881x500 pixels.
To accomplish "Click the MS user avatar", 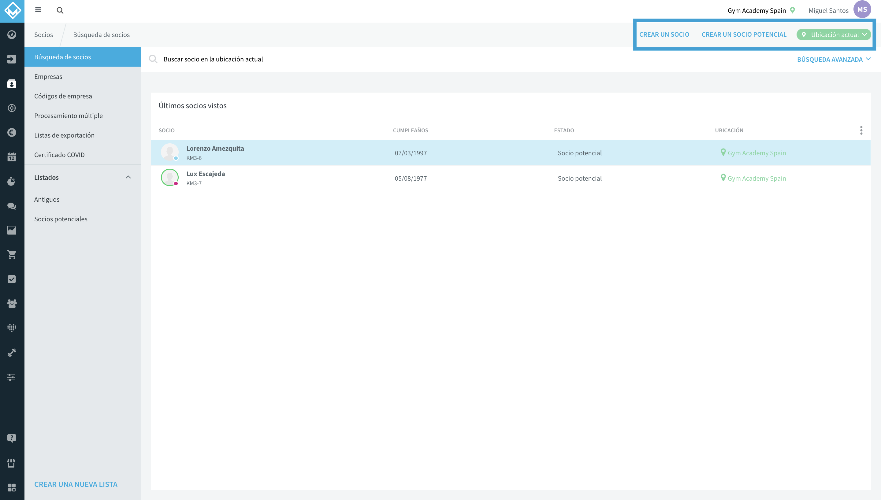I will (862, 9).
